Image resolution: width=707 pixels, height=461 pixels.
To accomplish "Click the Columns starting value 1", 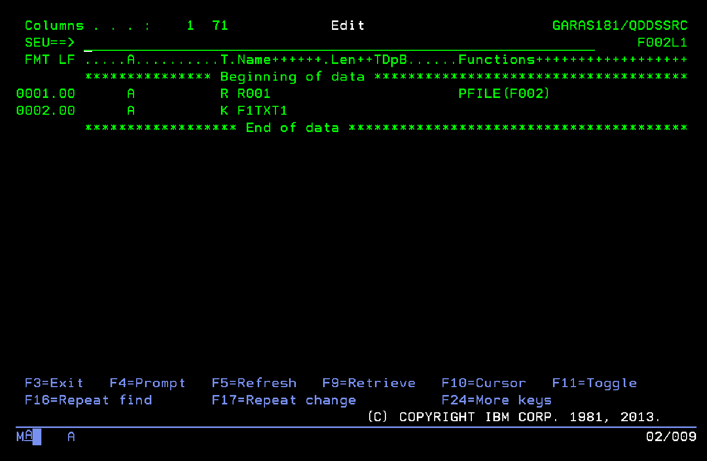I will tap(190, 26).
